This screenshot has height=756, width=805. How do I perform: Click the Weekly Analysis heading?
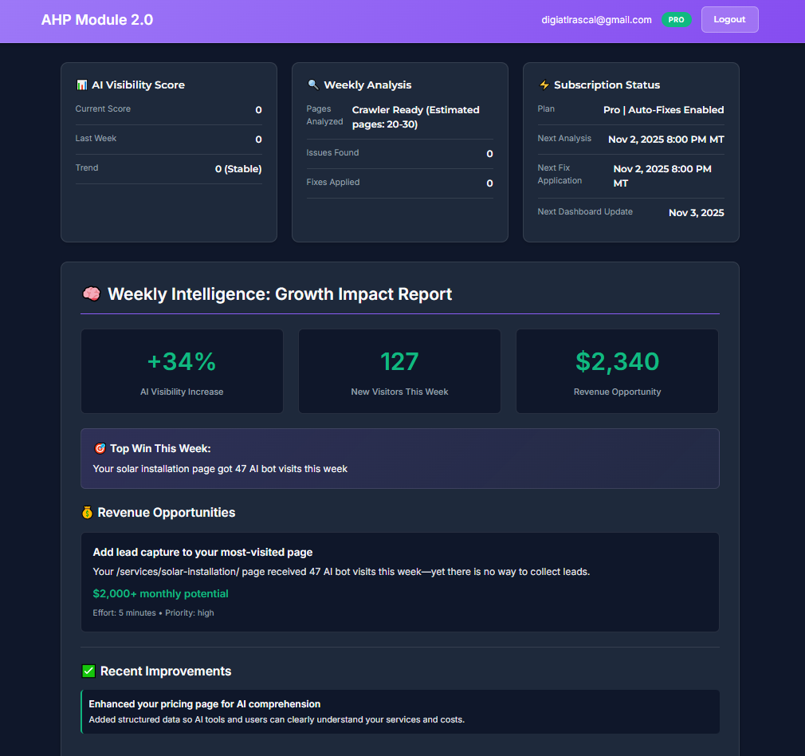pos(367,85)
